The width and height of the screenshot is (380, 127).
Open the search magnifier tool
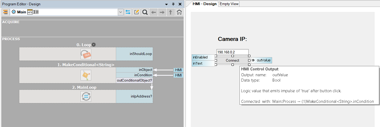[x=145, y=12]
